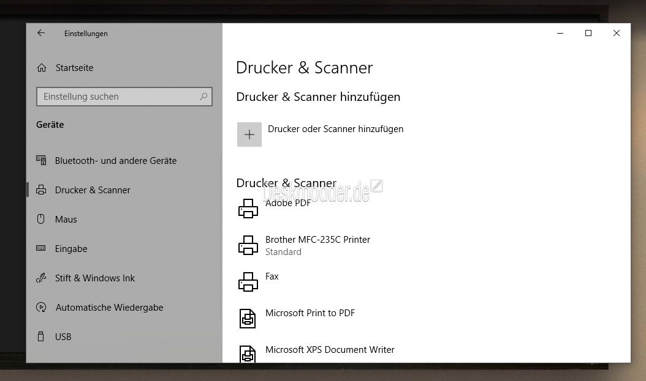This screenshot has width=646, height=381.
Task: Select Drucker & Scanner in sidebar
Action: 93,190
